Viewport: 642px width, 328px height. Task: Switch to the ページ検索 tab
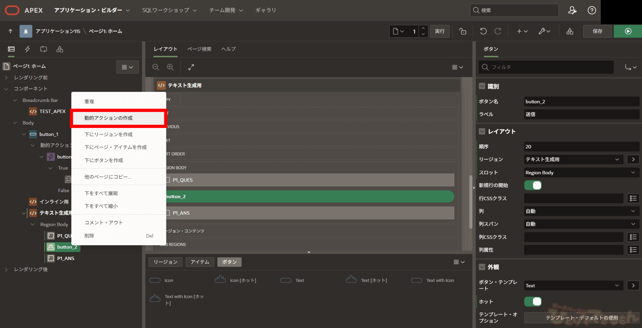point(199,49)
